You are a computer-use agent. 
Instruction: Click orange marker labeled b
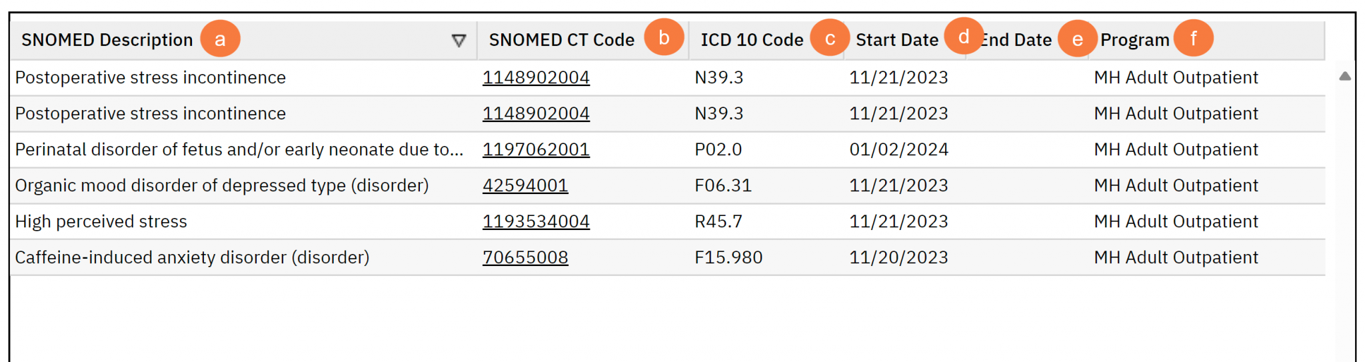pos(664,37)
